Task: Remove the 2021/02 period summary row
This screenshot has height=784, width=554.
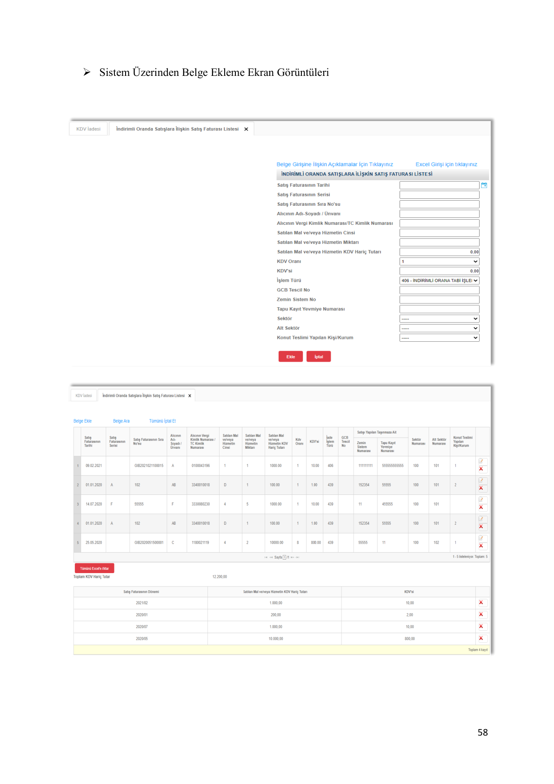Action: (481, 602)
